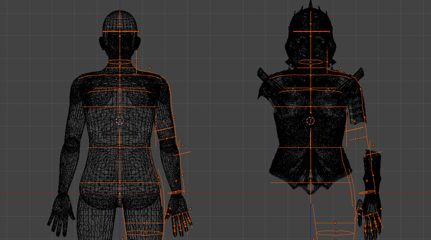Screen dimensions: 431x240
Task: Click the 3D cursor on the unarmored torso
Action: pyautogui.click(x=119, y=120)
